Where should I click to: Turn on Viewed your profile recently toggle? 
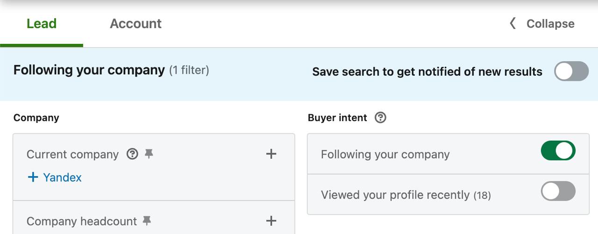click(558, 191)
